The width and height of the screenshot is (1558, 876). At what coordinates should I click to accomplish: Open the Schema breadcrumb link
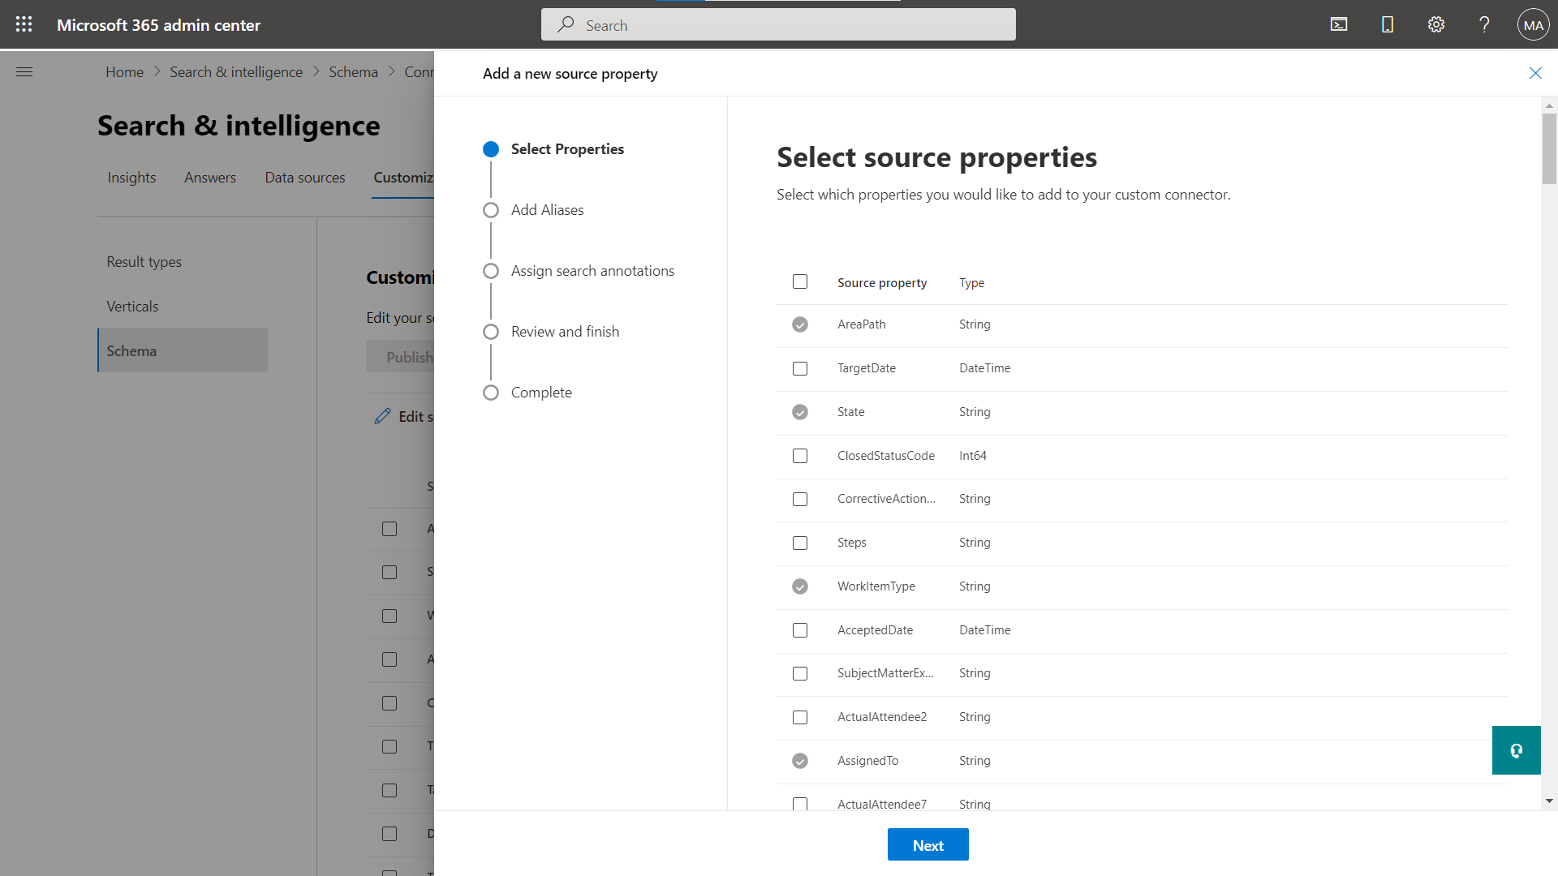click(x=354, y=71)
